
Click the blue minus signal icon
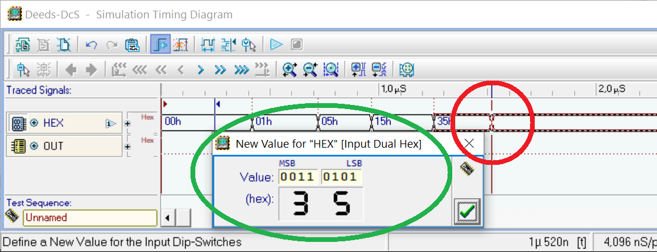click(x=379, y=69)
